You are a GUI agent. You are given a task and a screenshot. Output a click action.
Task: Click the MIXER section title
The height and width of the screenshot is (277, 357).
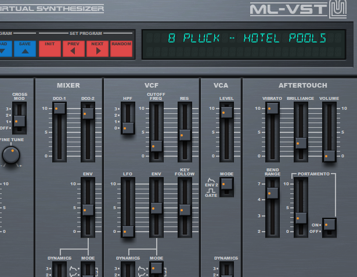[x=68, y=85]
